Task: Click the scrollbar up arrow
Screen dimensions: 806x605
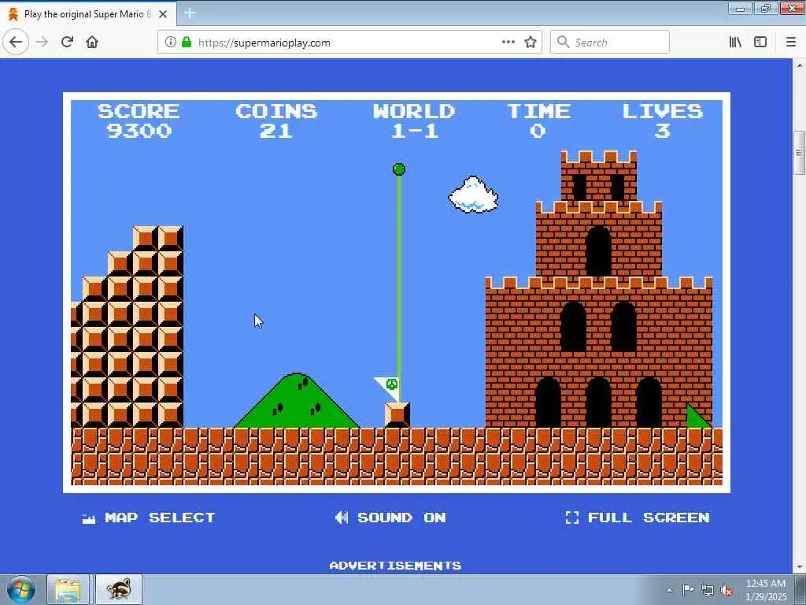Action: (x=799, y=65)
